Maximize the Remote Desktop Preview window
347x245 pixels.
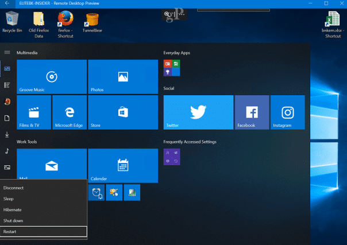(326, 3)
